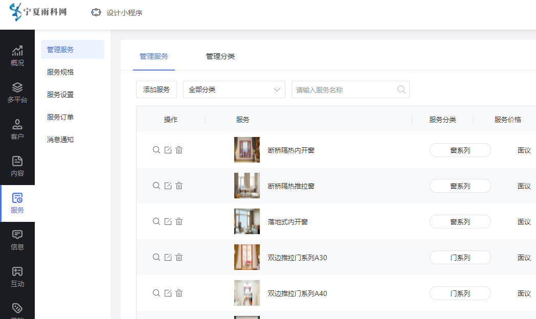
Task: Select 管理服务 in the submenu
Action: click(x=73, y=50)
